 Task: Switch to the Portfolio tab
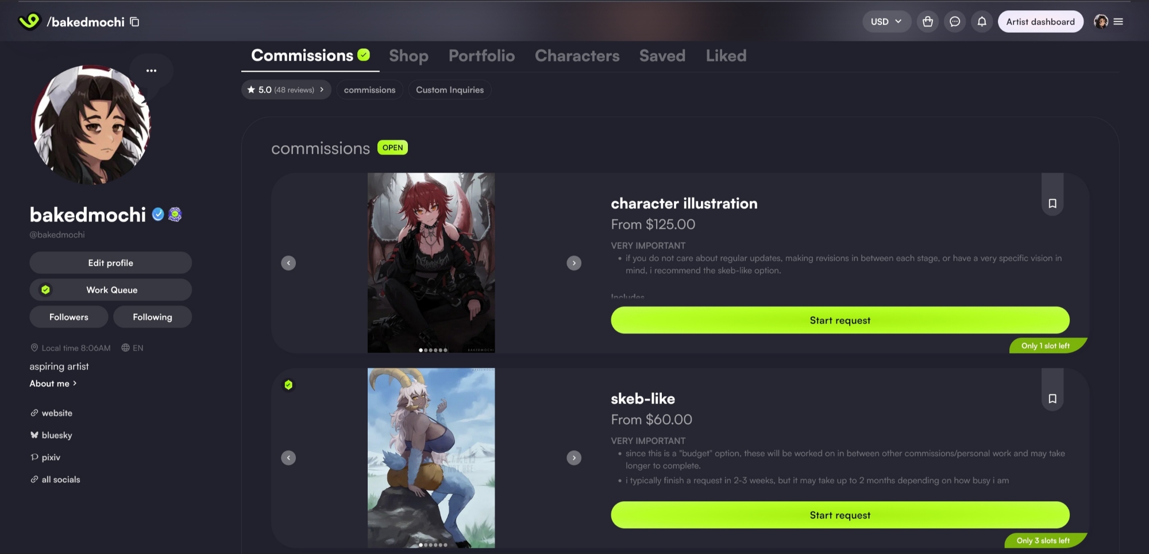[x=481, y=56]
